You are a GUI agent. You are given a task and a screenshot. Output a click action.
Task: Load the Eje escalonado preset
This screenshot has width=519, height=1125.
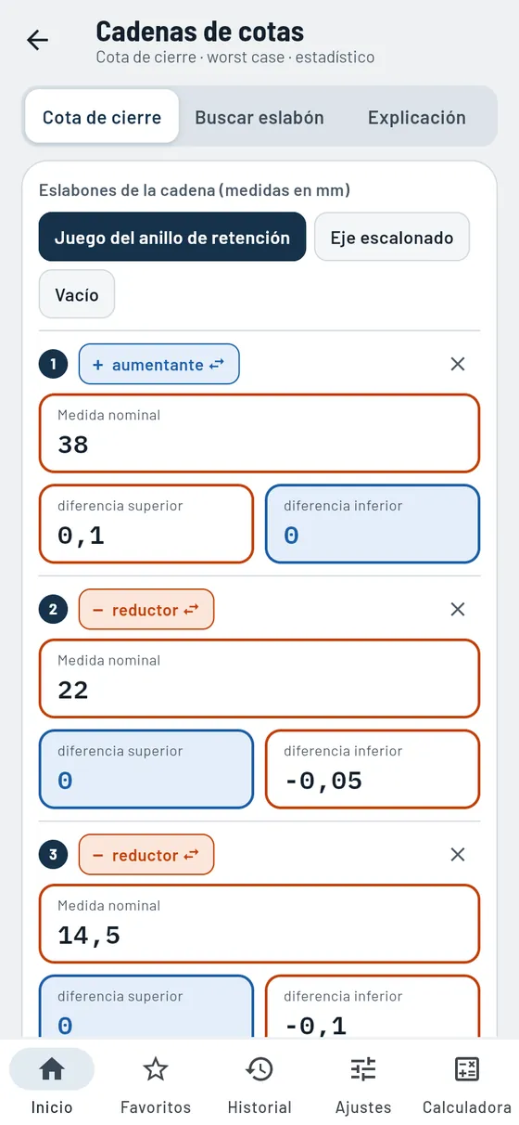tap(392, 238)
